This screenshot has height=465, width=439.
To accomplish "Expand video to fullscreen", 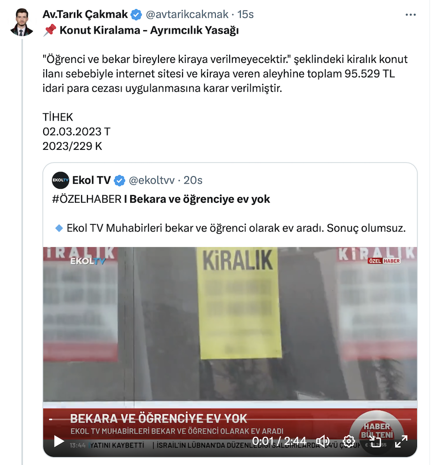I will click(401, 441).
